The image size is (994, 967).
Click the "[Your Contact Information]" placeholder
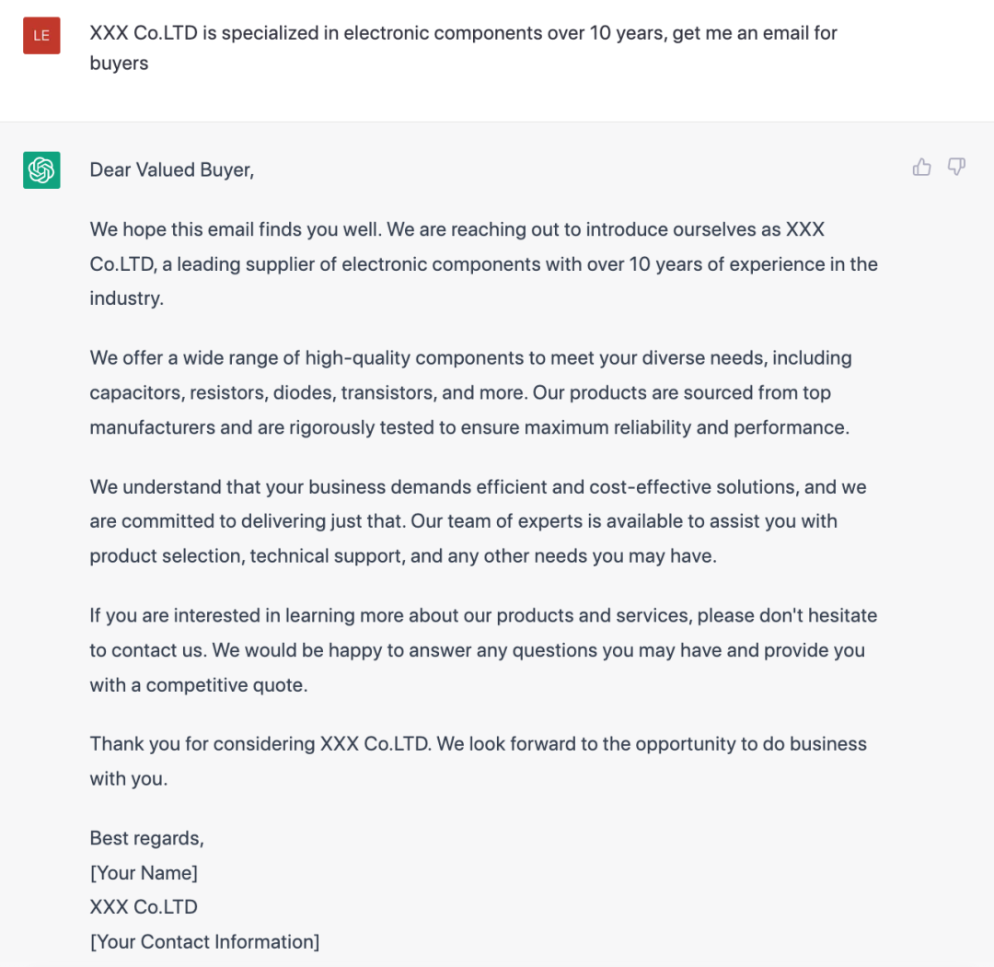pyautogui.click(x=204, y=941)
